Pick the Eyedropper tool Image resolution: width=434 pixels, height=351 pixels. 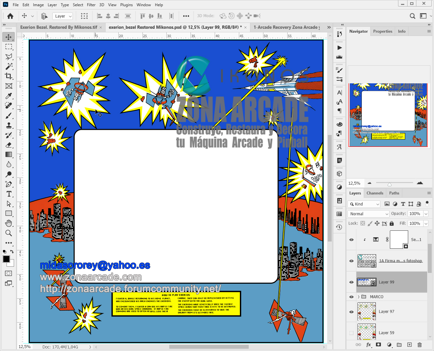click(x=9, y=96)
